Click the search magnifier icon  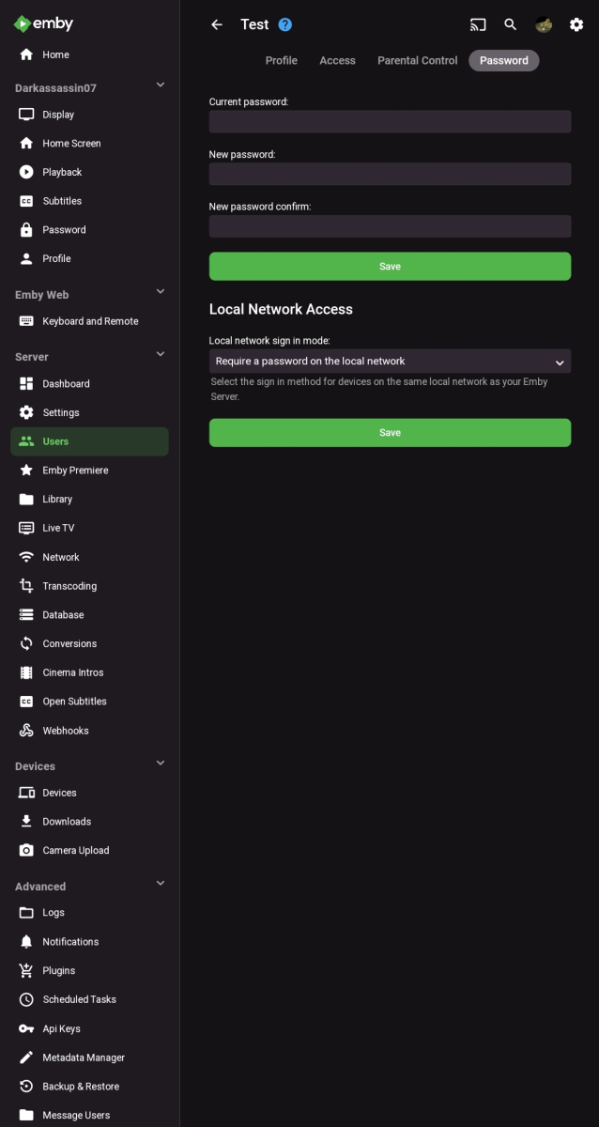tap(511, 24)
